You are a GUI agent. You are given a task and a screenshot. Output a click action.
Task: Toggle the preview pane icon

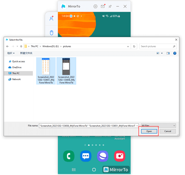pos(168,53)
